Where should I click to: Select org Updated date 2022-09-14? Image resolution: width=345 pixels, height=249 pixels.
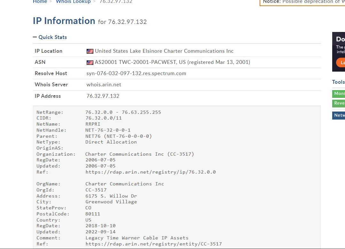pyautogui.click(x=100, y=232)
